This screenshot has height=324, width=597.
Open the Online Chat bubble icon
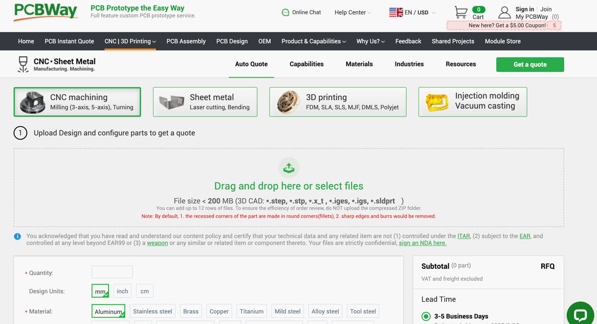point(286,12)
